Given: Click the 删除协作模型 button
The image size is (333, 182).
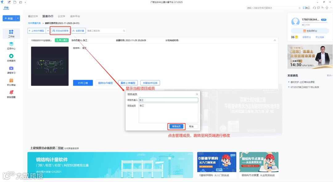Looking at the screenshot, I should pyautogui.click(x=105, y=83).
